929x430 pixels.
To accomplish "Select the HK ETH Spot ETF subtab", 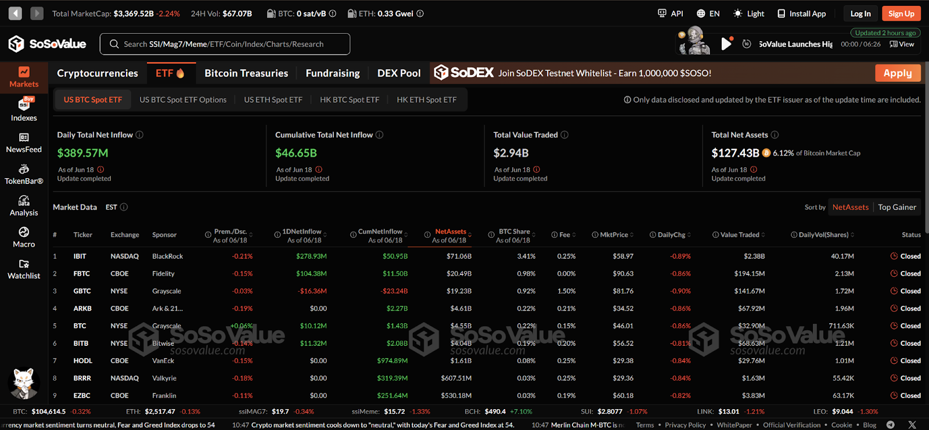I will pyautogui.click(x=427, y=100).
